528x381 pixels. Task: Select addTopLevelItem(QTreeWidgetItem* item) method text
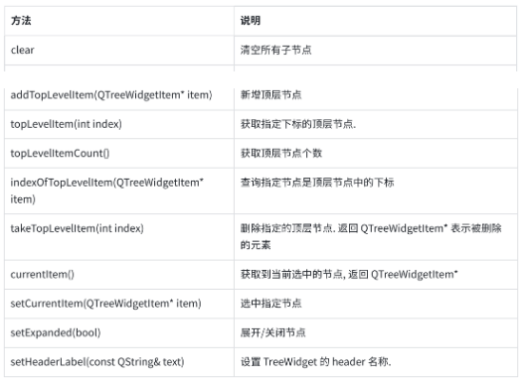coord(111,95)
